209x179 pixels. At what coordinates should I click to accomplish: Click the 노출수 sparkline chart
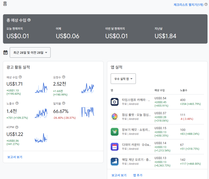pos(41,113)
